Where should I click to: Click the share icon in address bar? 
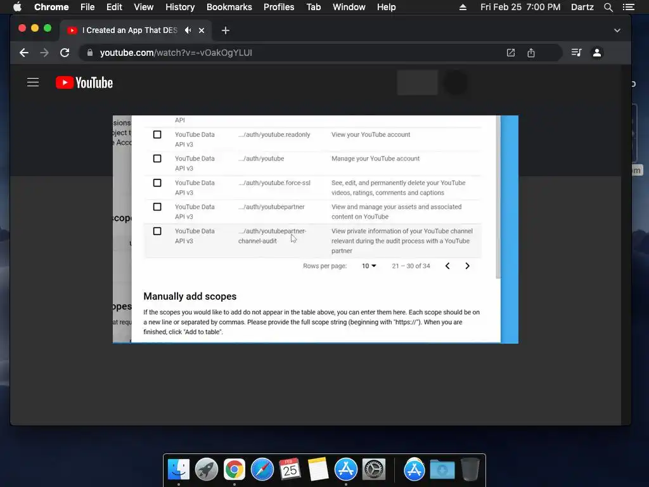point(531,53)
